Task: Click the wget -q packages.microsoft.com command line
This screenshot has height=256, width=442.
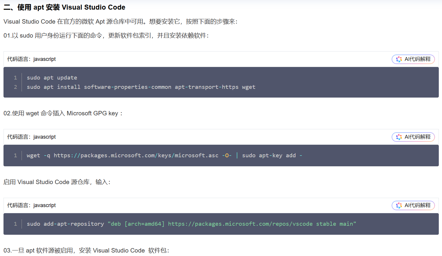Action: tap(164, 156)
